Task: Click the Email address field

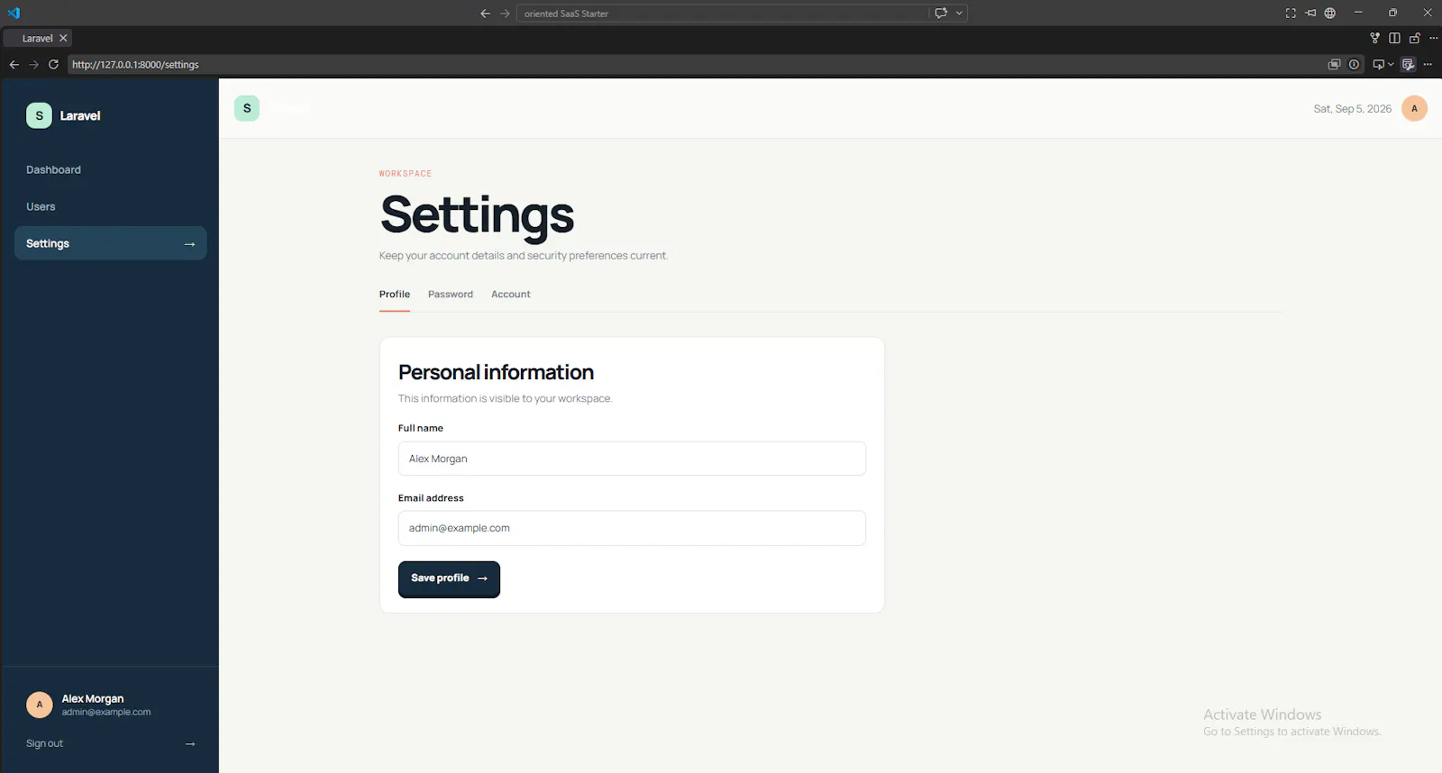Action: 632,528
